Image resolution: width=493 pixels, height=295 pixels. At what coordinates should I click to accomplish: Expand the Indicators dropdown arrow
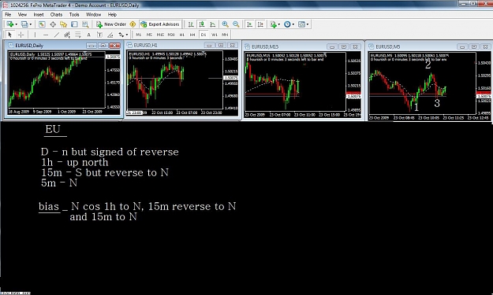[279, 24]
